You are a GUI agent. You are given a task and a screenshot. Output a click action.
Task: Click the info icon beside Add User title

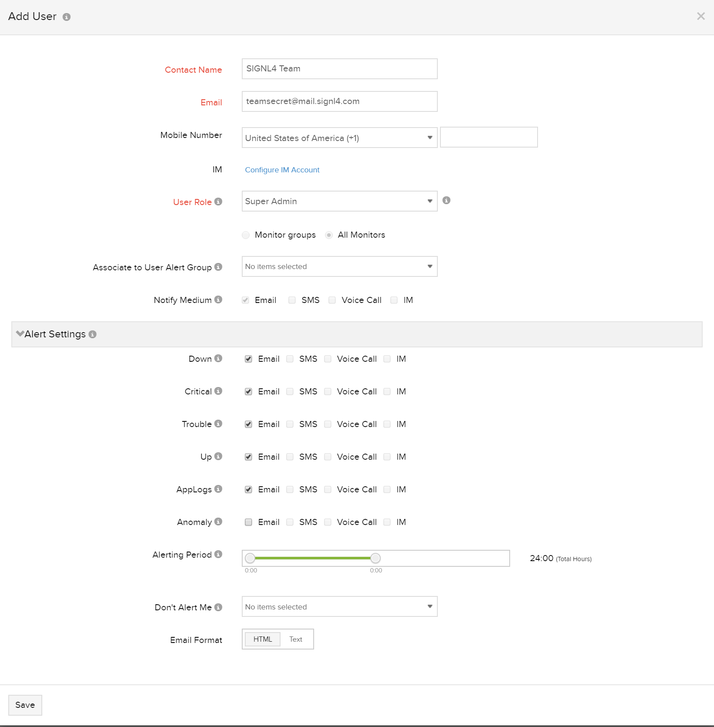67,17
